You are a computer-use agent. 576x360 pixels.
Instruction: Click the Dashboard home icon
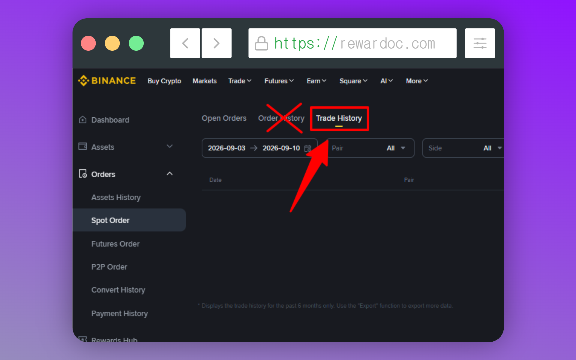pyautogui.click(x=82, y=120)
